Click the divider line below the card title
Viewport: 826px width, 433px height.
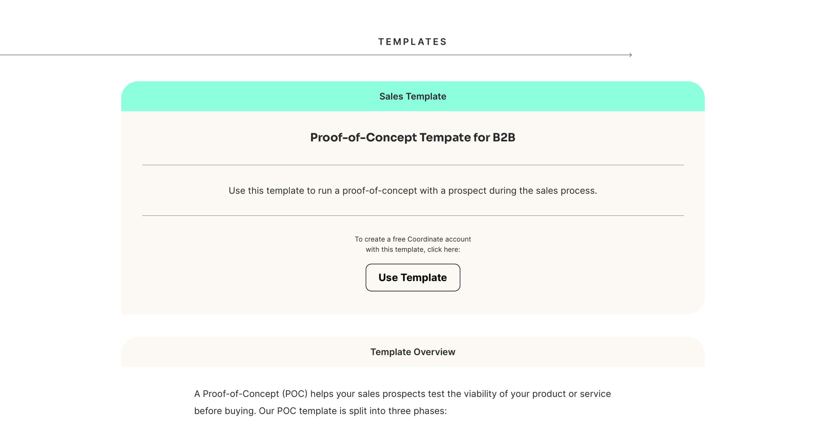(x=413, y=165)
